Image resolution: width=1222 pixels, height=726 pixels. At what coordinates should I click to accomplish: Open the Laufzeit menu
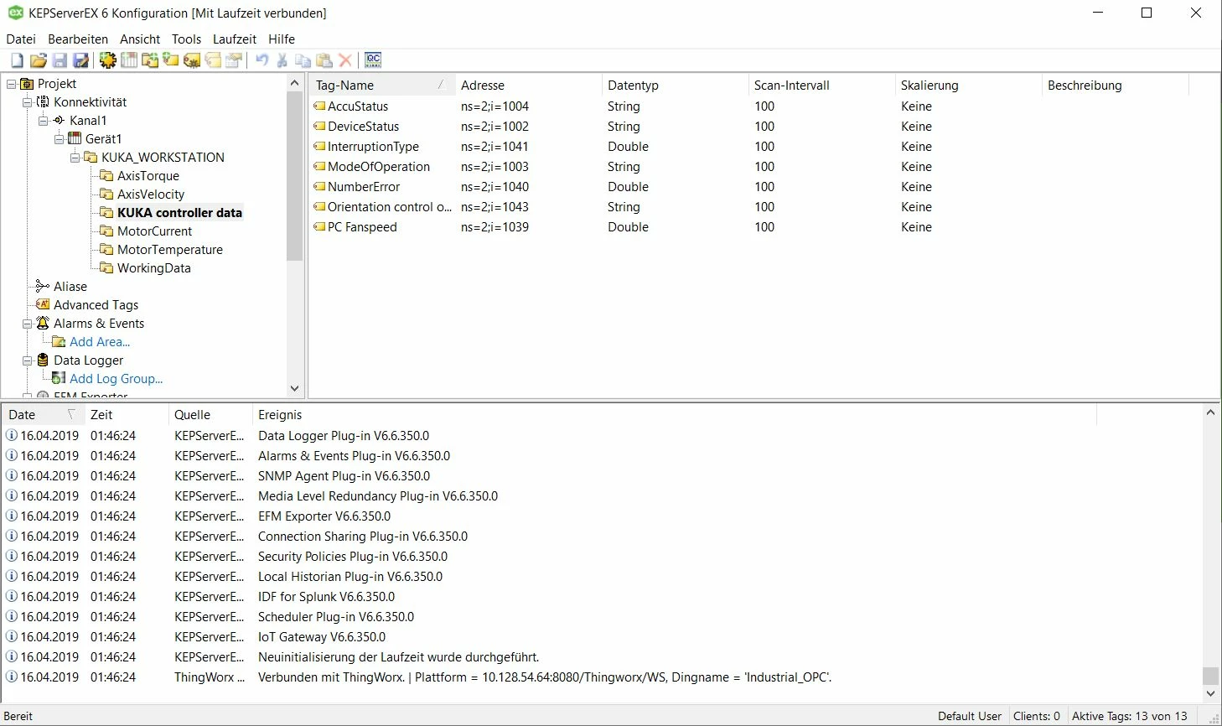pyautogui.click(x=235, y=39)
